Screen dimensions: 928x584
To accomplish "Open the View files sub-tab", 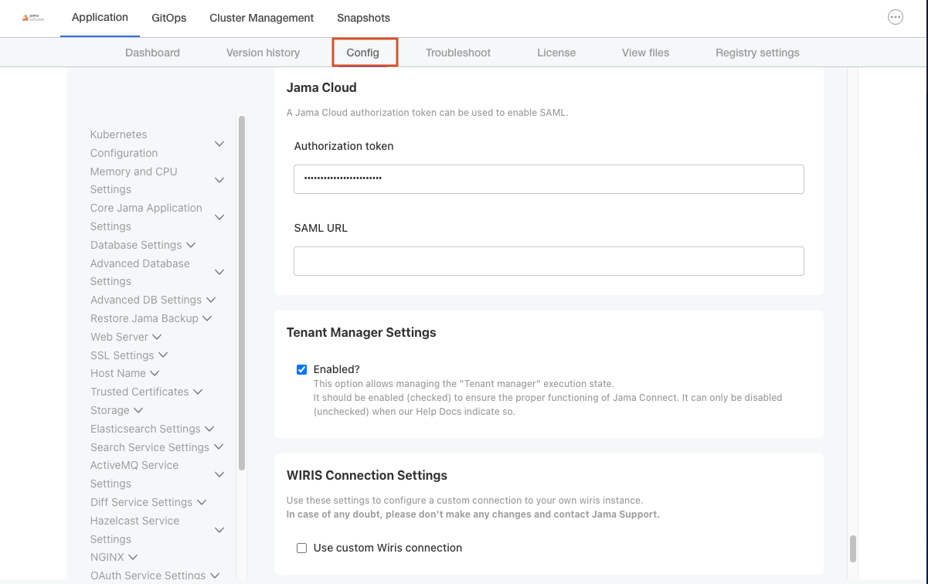I will click(x=645, y=53).
